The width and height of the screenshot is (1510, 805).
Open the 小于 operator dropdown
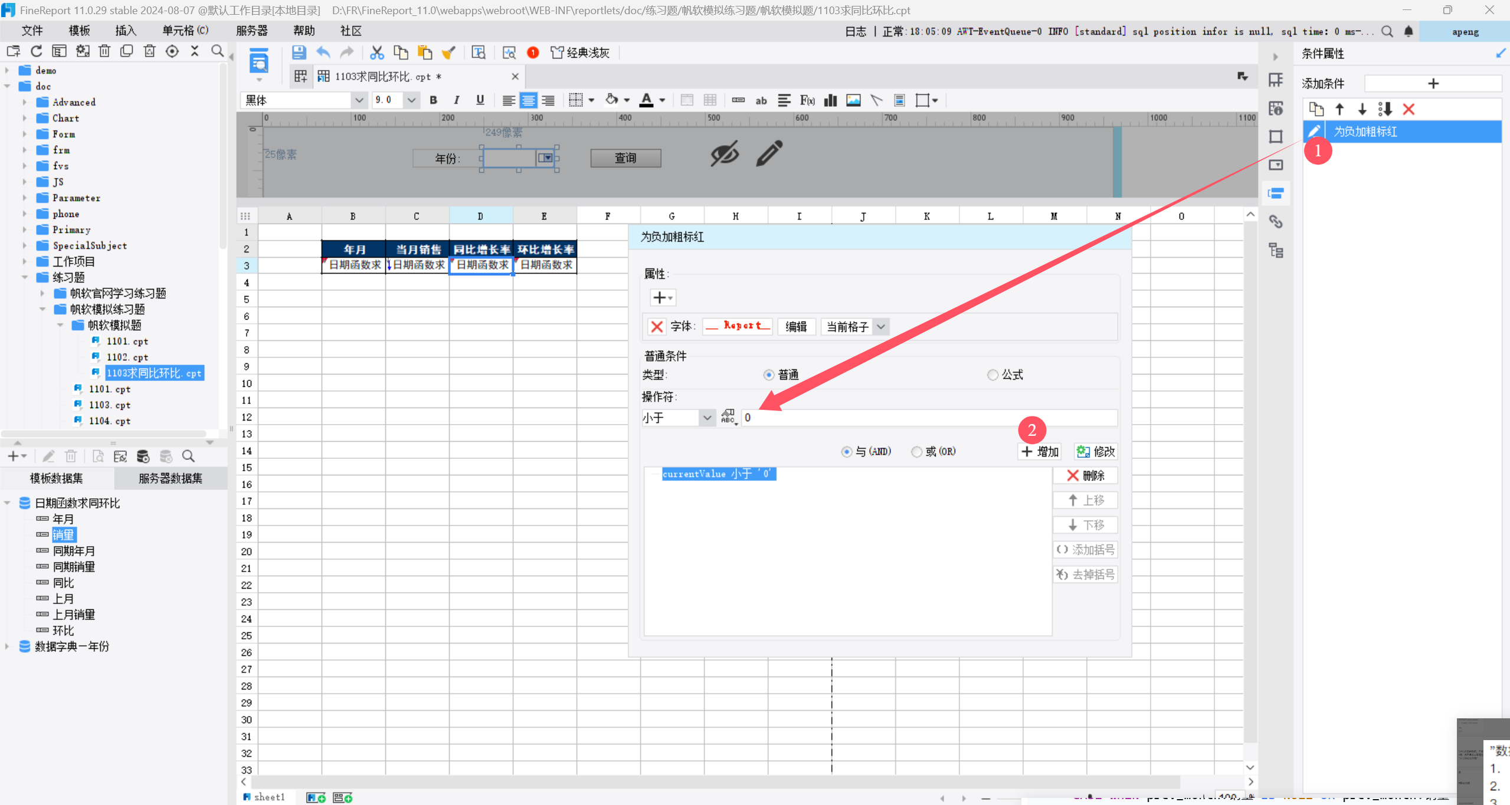point(706,418)
